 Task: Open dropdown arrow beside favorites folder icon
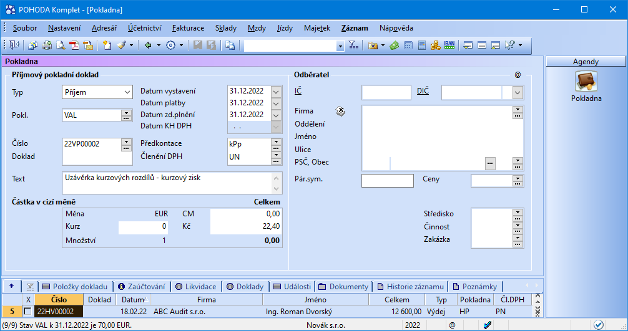click(x=383, y=46)
